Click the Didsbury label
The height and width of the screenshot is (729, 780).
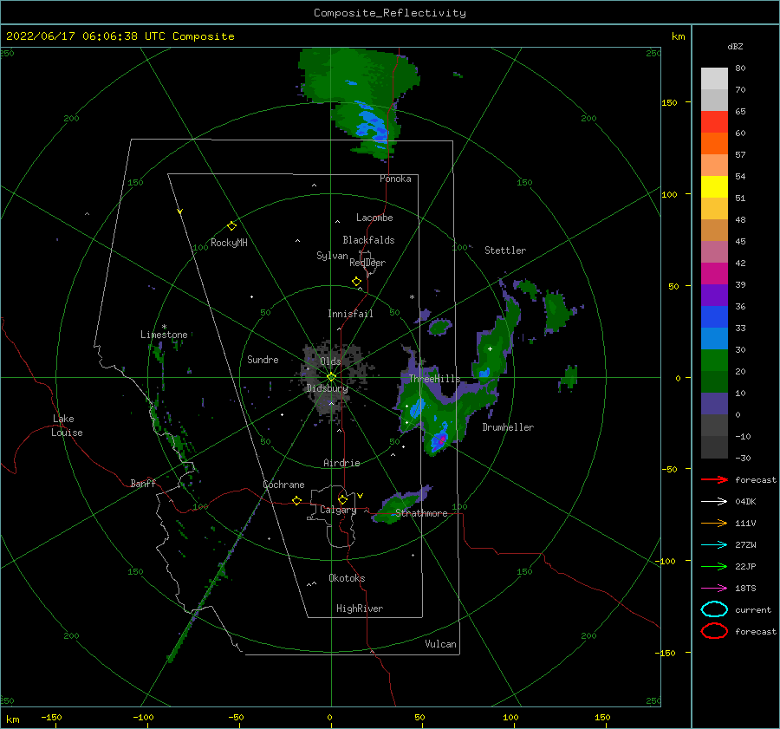(x=328, y=388)
